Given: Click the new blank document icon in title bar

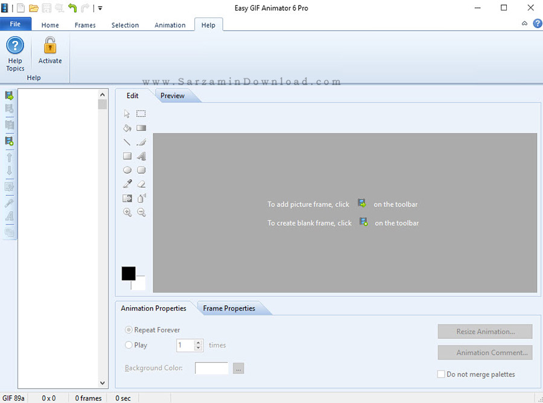Looking at the screenshot, I should click(21, 8).
